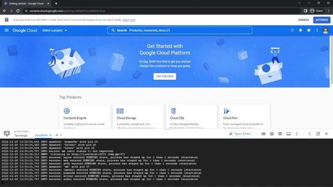Screen dimensions: 333x187
Task: Toggle the browser side panel icon
Action: click(x=305, y=11)
